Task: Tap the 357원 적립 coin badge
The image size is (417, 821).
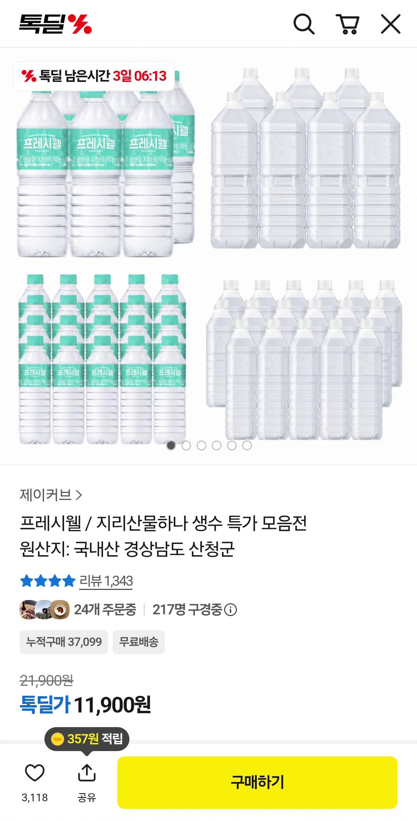Action: 87,739
